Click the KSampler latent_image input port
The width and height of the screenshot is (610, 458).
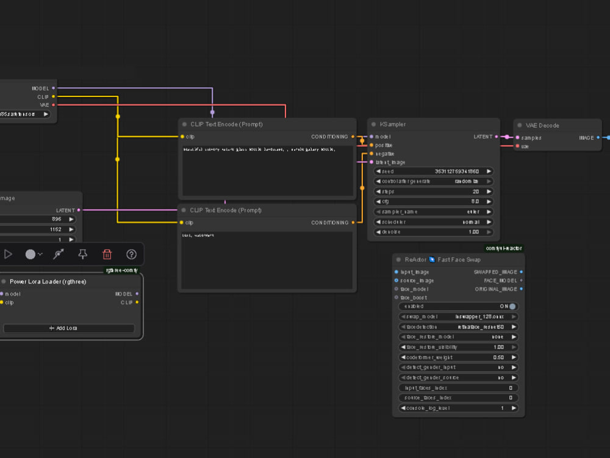[371, 162]
